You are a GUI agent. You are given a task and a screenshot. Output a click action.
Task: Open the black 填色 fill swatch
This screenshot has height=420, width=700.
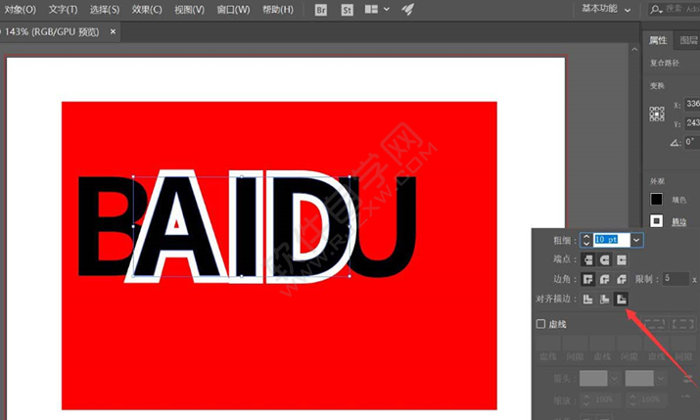656,199
